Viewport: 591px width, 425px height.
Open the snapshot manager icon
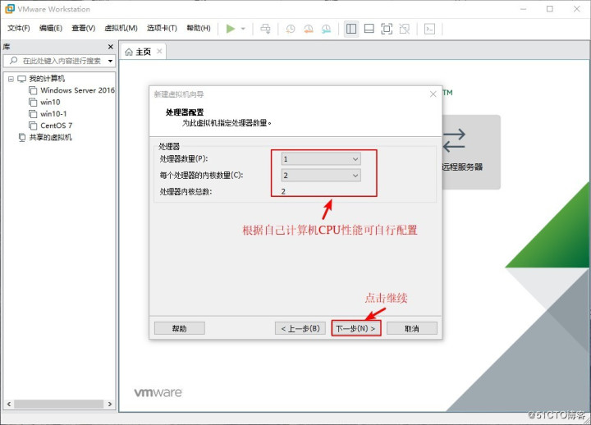point(326,29)
